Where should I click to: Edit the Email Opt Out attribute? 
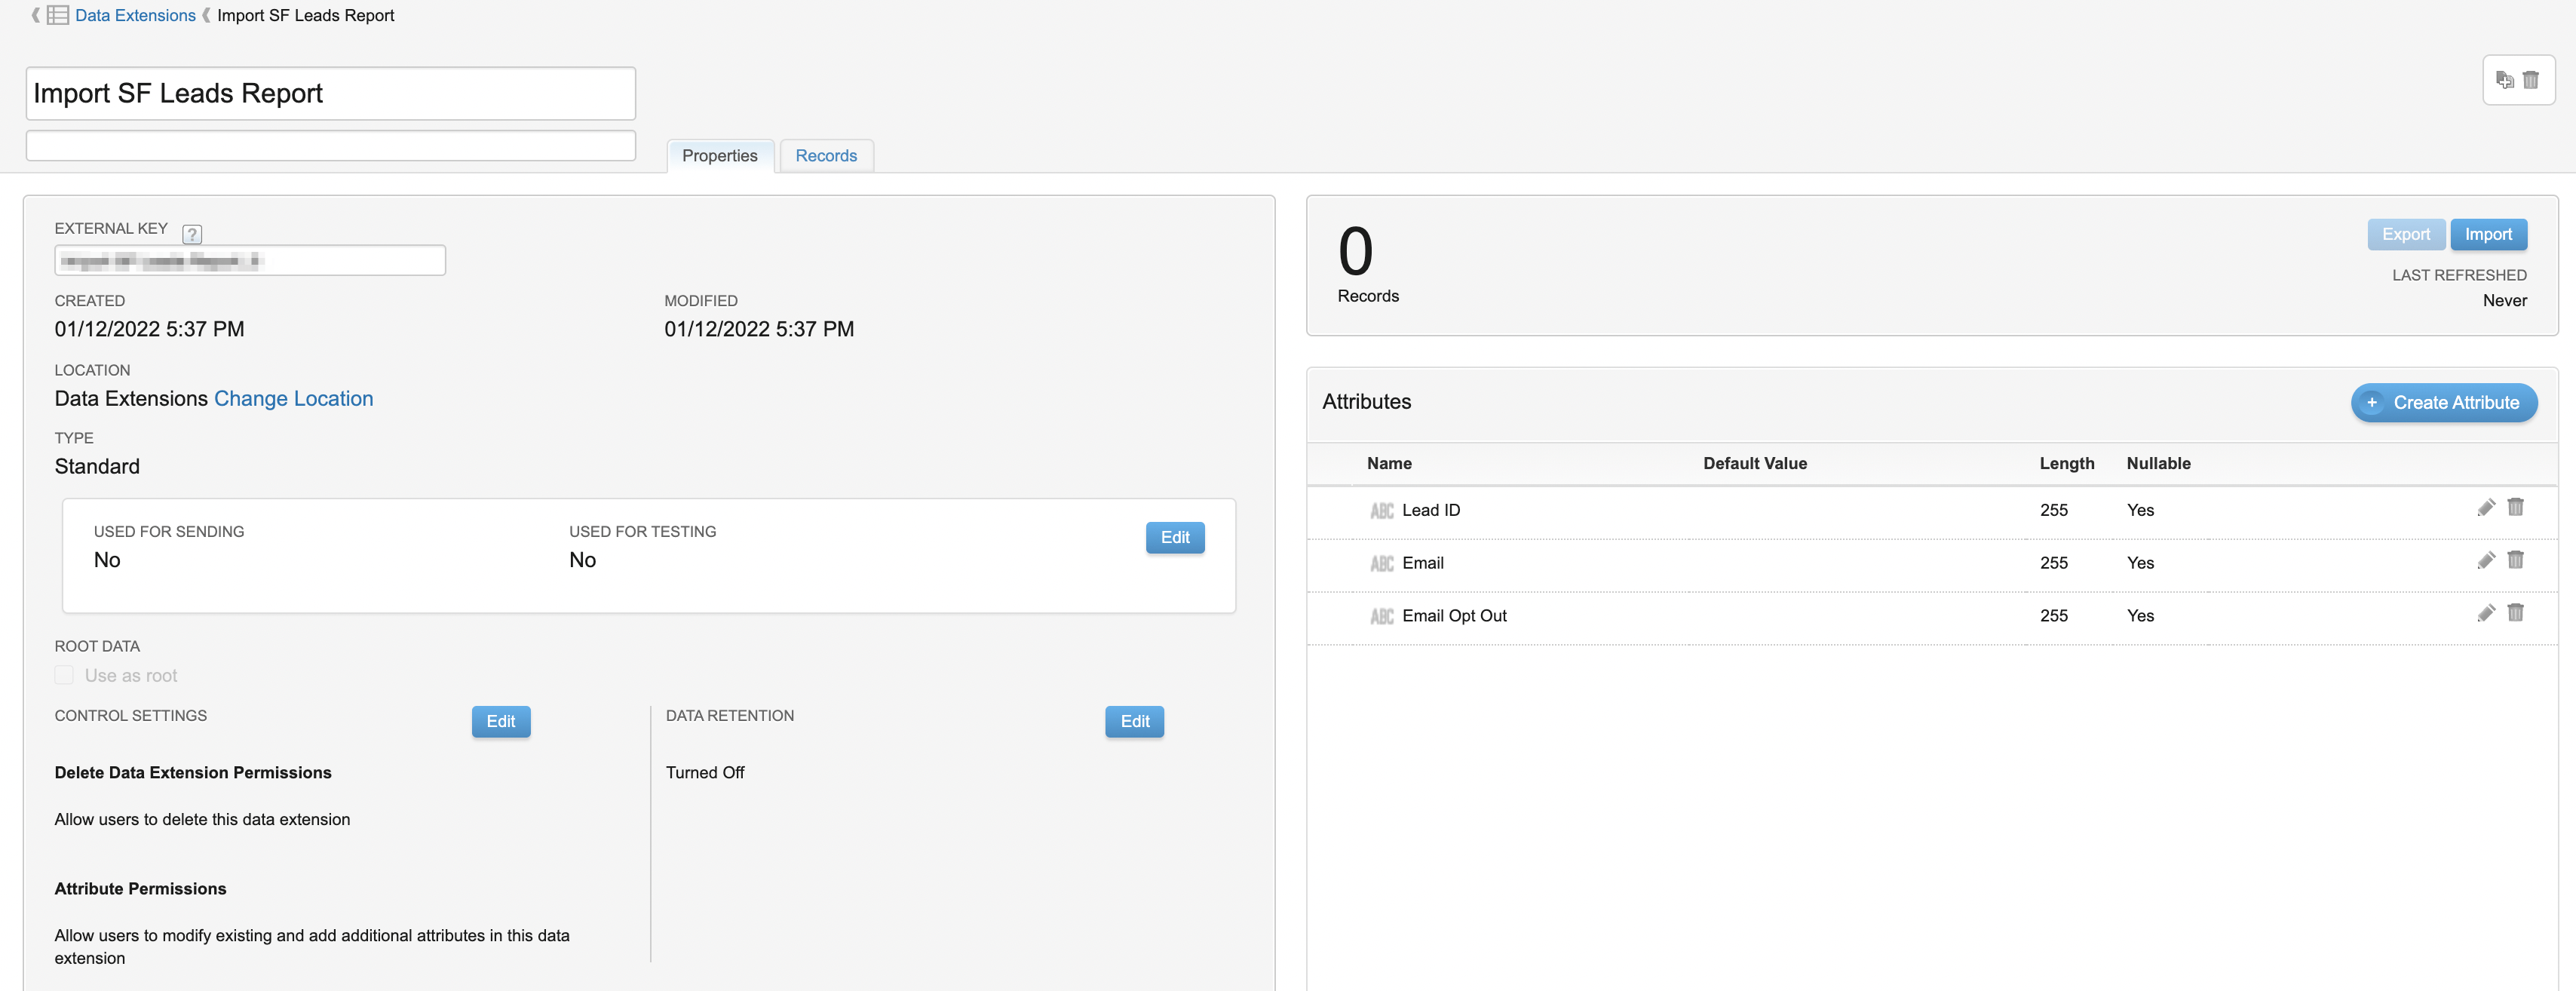(2486, 614)
